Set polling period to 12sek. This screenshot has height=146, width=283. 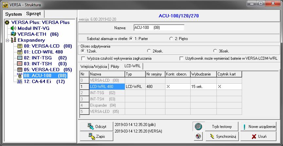83,51
